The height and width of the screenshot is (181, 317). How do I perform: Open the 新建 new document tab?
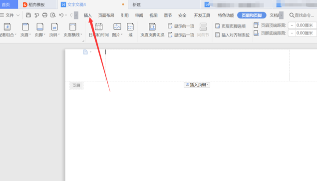pos(165,4)
